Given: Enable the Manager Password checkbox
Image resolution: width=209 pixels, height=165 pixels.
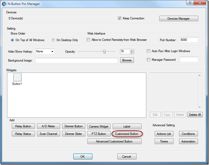Looking at the screenshot, I should click(148, 59).
